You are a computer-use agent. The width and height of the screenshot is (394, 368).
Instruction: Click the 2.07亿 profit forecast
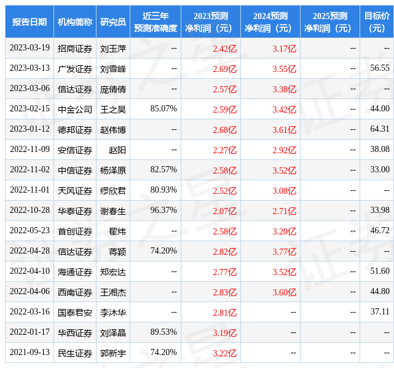[224, 211]
